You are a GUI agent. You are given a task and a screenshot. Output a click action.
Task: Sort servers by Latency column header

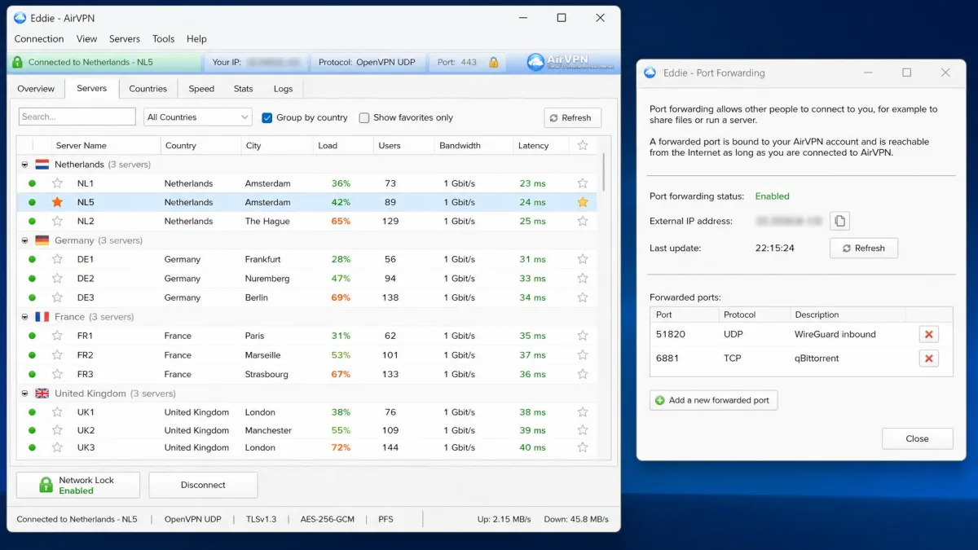pos(542,146)
